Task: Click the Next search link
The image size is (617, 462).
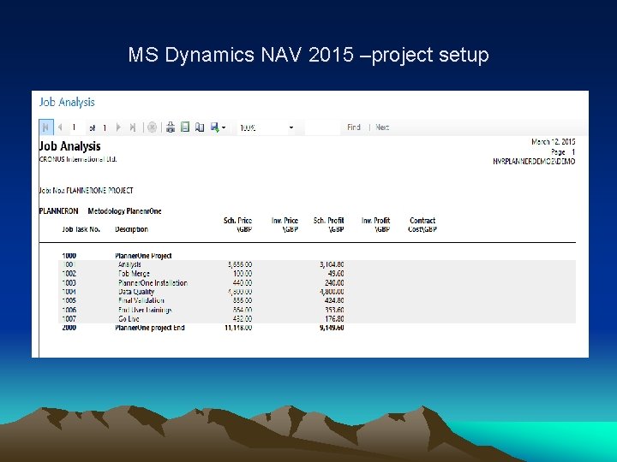Action: pos(382,127)
